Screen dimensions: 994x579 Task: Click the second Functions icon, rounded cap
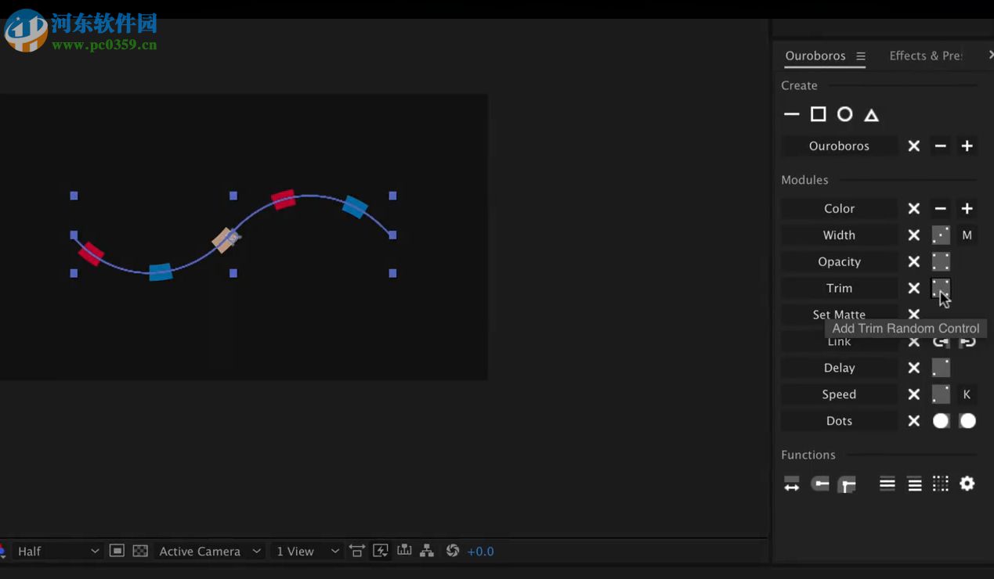[819, 484]
